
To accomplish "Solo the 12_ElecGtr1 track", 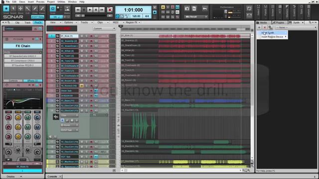I will 86,105.
